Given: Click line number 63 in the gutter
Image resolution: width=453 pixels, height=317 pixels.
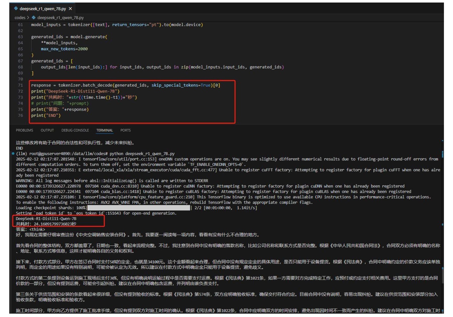Looking at the screenshot, I should (x=20, y=37).
